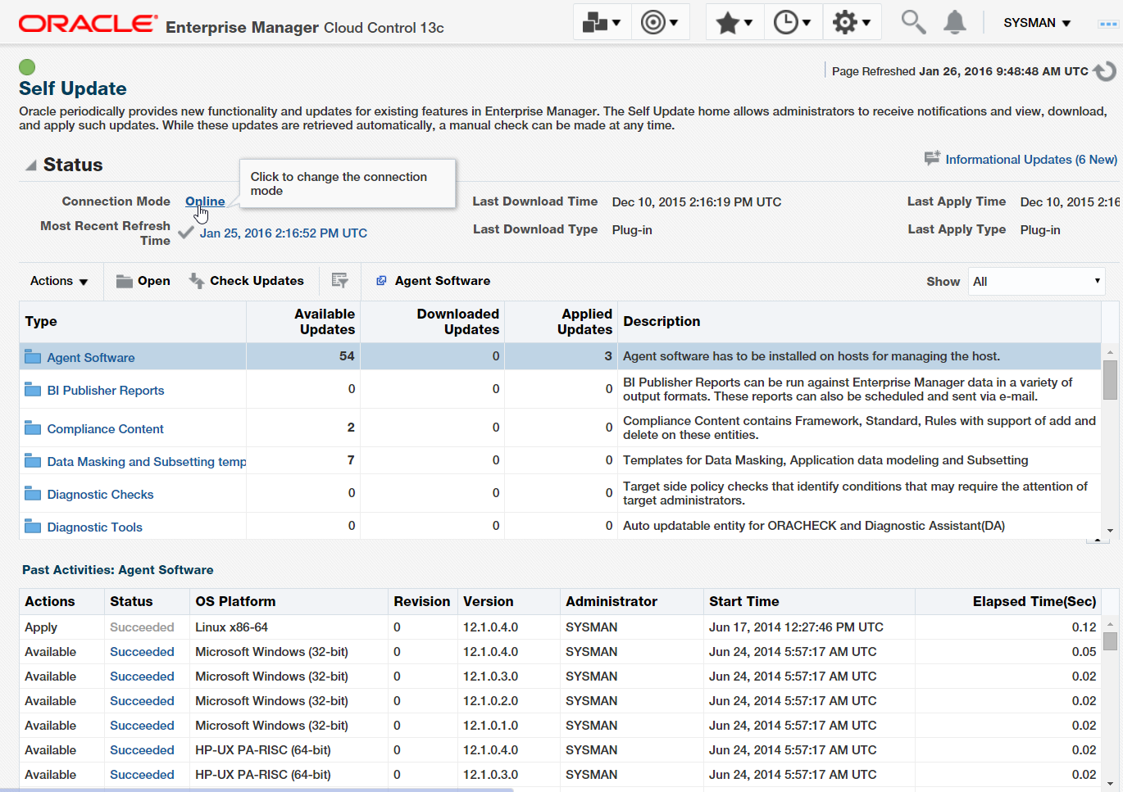
Task: Click the Agent Software toolbar icon
Action: point(381,281)
